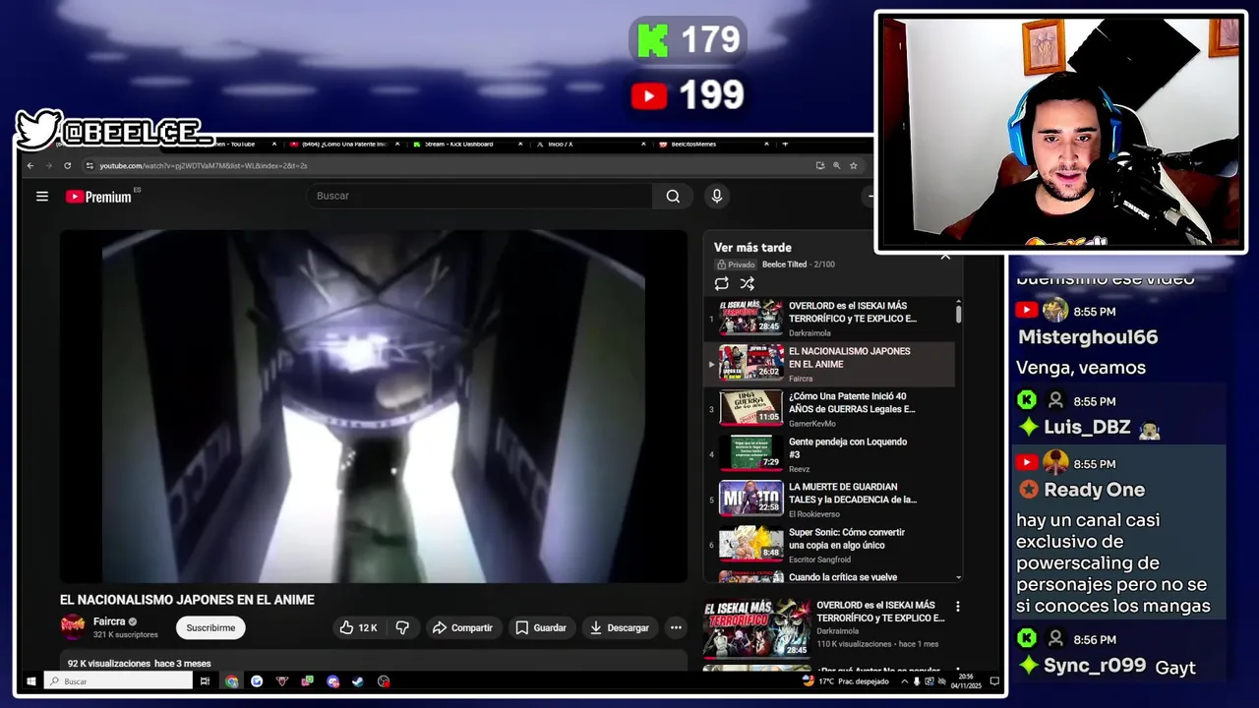Subscribe with the Suscribirme button
The image size is (1259, 708).
pyautogui.click(x=210, y=627)
